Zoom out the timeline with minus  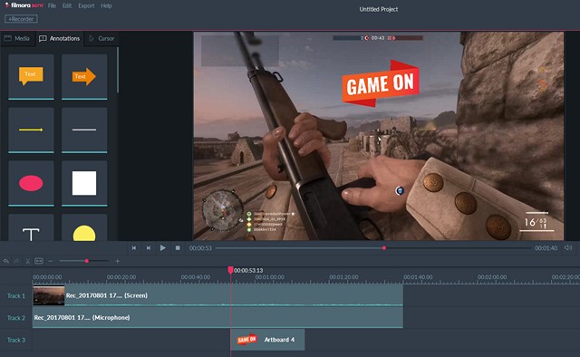[51, 261]
